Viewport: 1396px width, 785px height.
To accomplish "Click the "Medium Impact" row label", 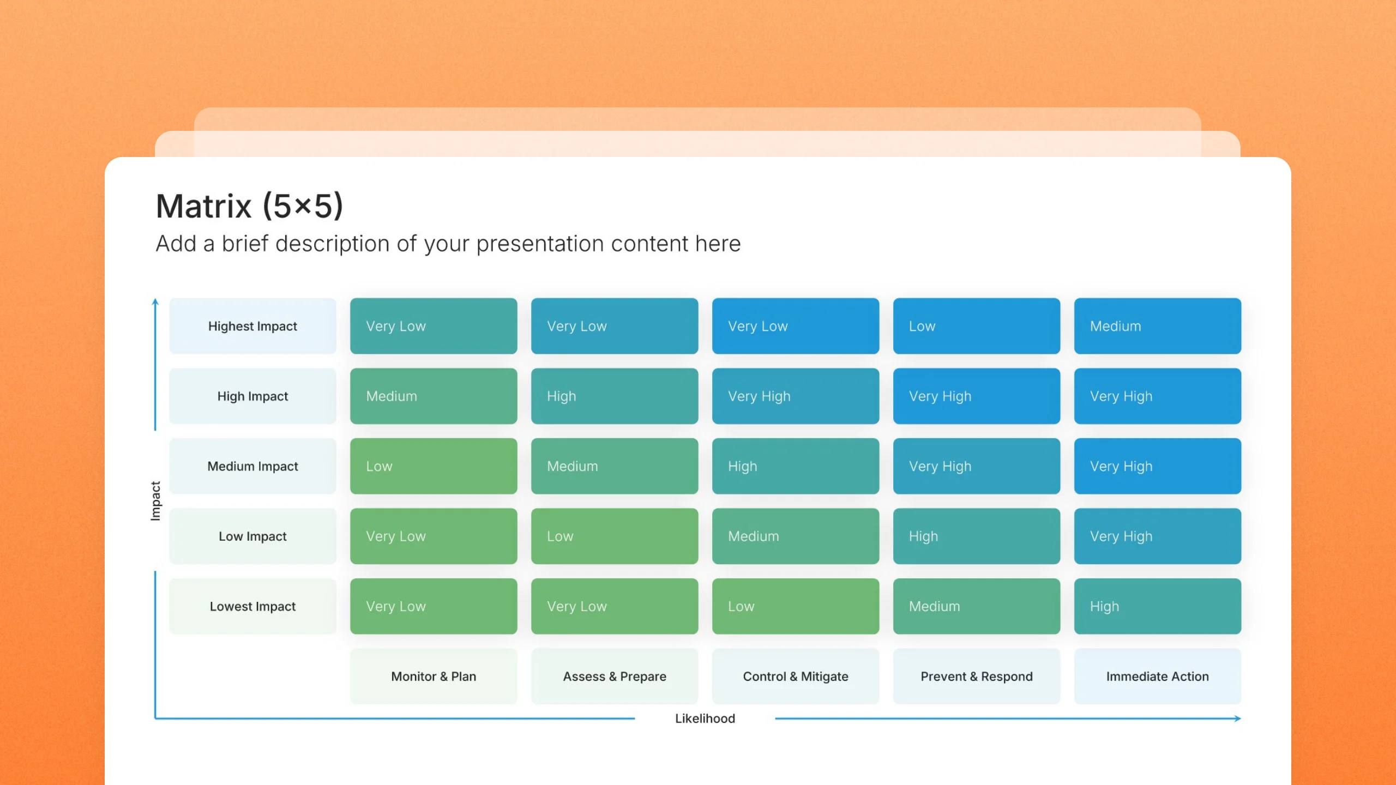I will click(252, 466).
